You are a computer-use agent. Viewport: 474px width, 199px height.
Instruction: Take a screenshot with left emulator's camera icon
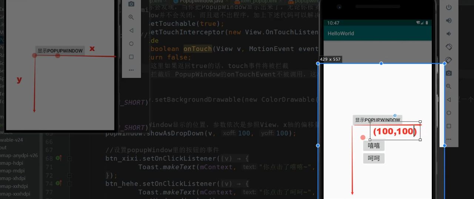(131, 4)
